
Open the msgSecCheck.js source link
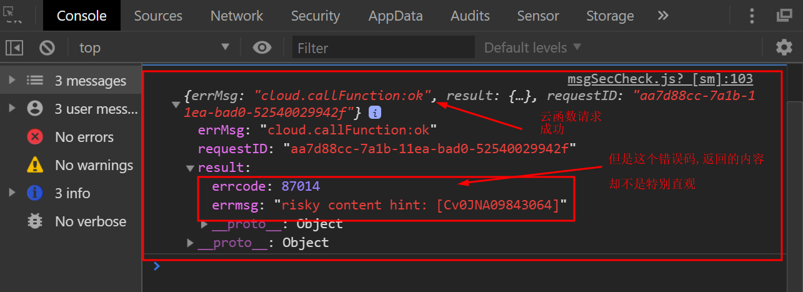[x=660, y=79]
